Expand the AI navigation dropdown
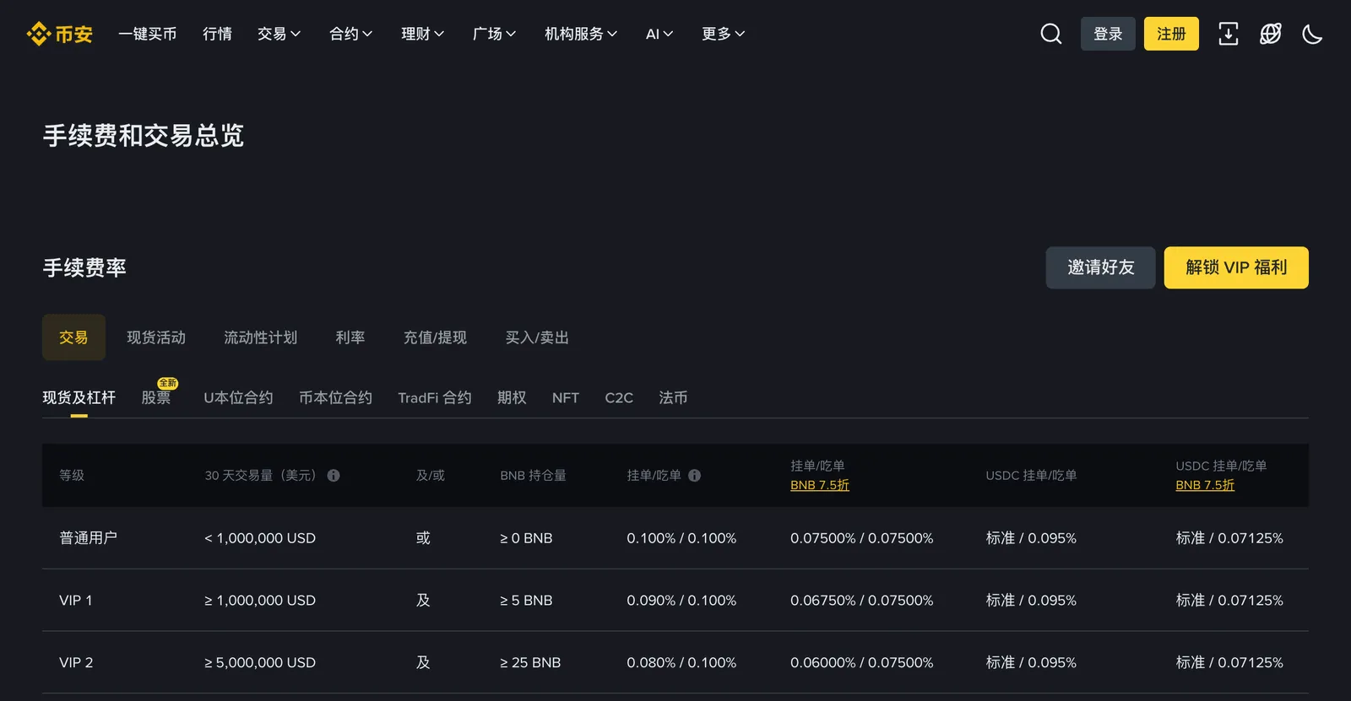The image size is (1351, 701). pos(659,34)
